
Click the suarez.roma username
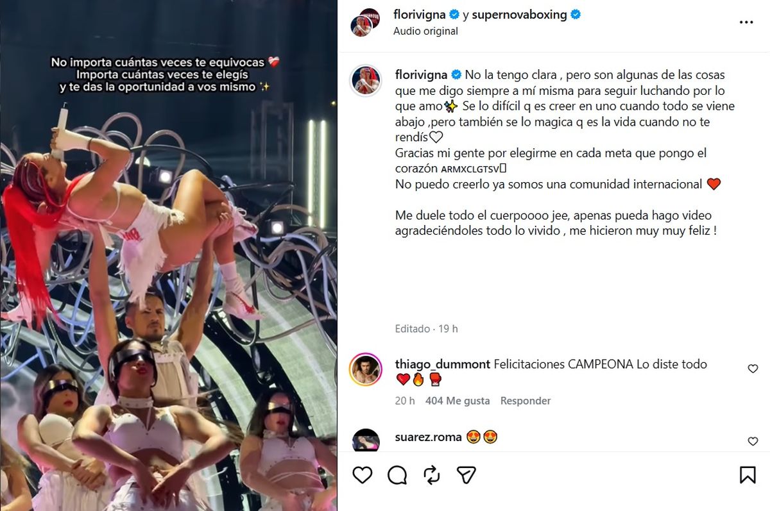coord(428,437)
